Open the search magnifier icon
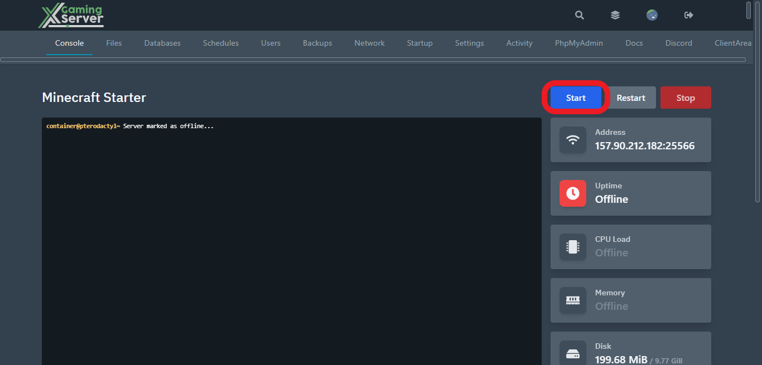 click(x=580, y=15)
